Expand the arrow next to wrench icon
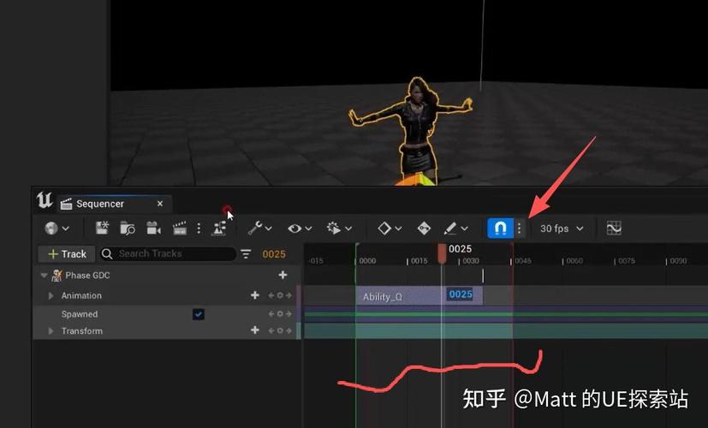708x428 pixels. click(x=269, y=229)
